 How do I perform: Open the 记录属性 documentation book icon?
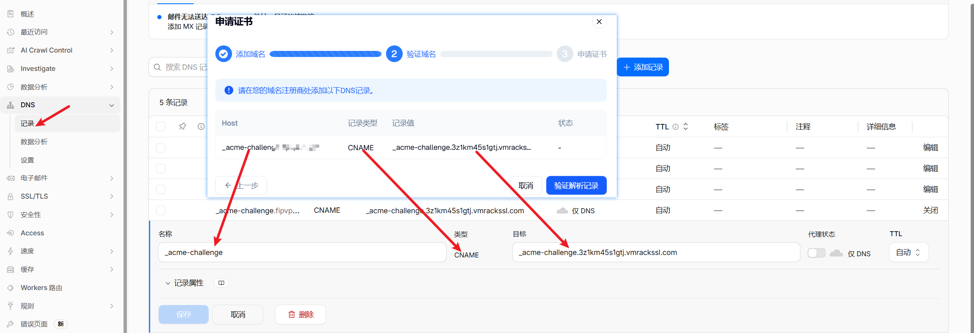[221, 283]
